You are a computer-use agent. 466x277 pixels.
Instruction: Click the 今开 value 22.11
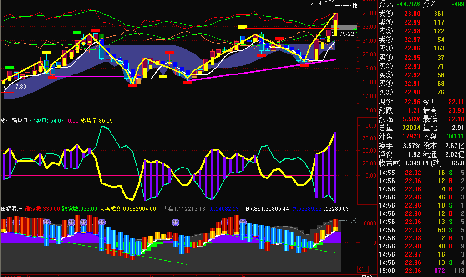456,102
